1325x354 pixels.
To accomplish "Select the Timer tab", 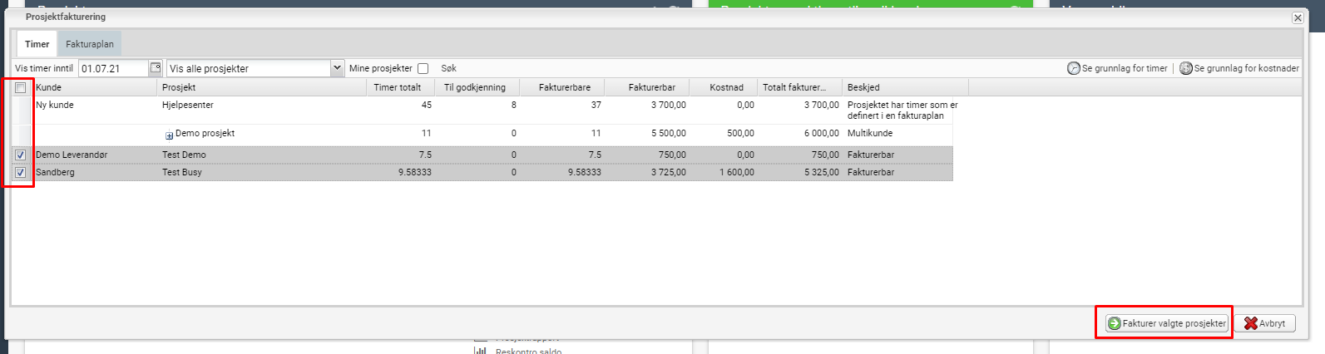I will tap(37, 44).
